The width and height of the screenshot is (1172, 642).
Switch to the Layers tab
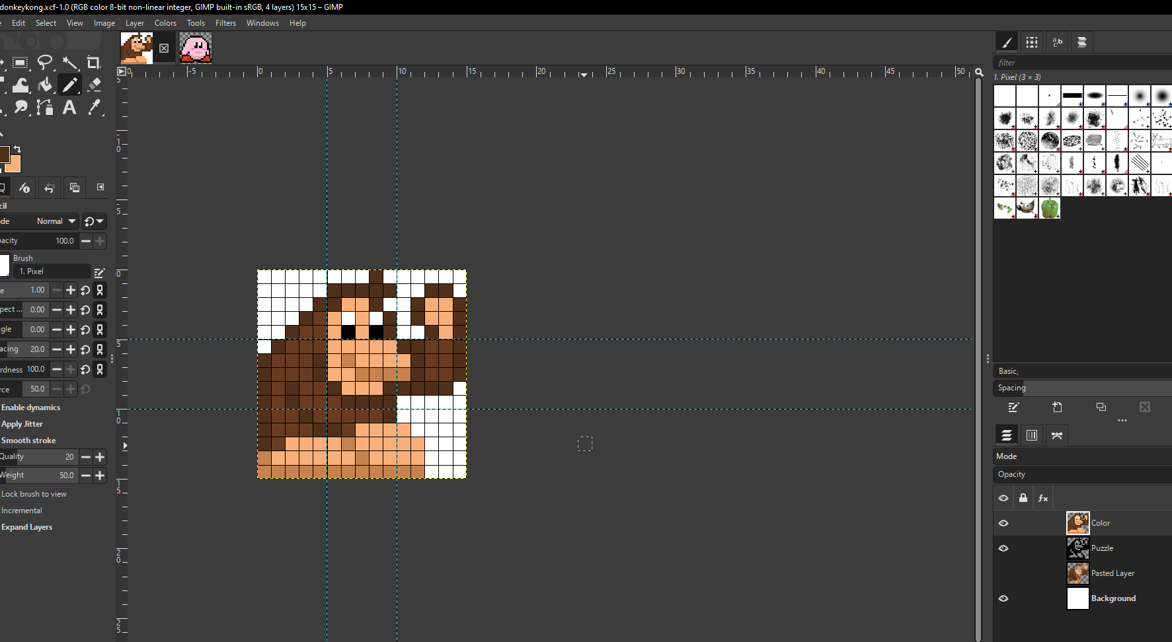click(1007, 435)
